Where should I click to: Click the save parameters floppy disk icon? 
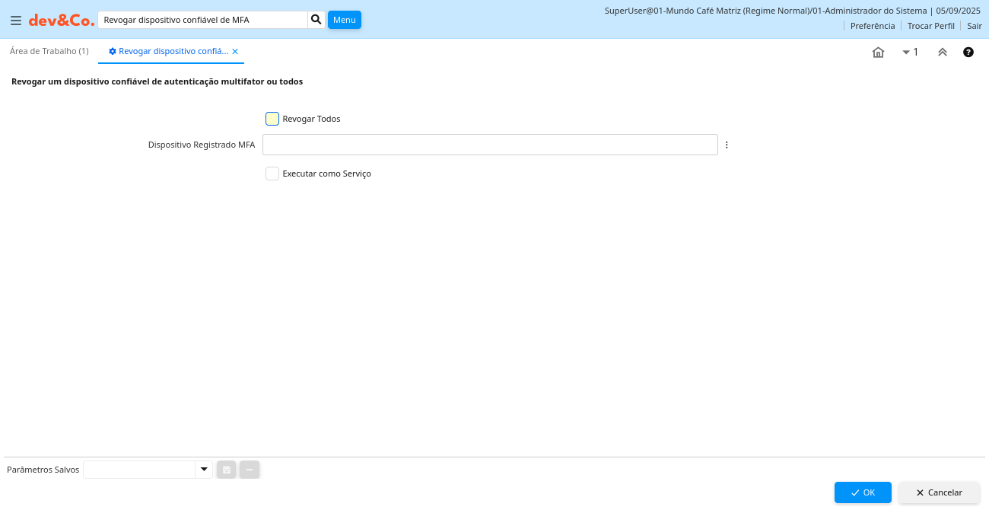tap(226, 470)
